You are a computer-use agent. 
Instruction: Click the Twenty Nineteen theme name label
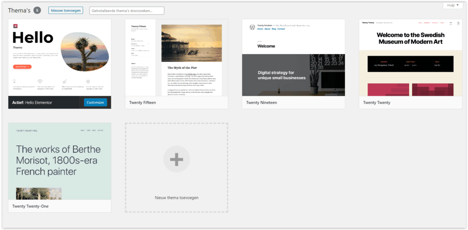pos(261,103)
